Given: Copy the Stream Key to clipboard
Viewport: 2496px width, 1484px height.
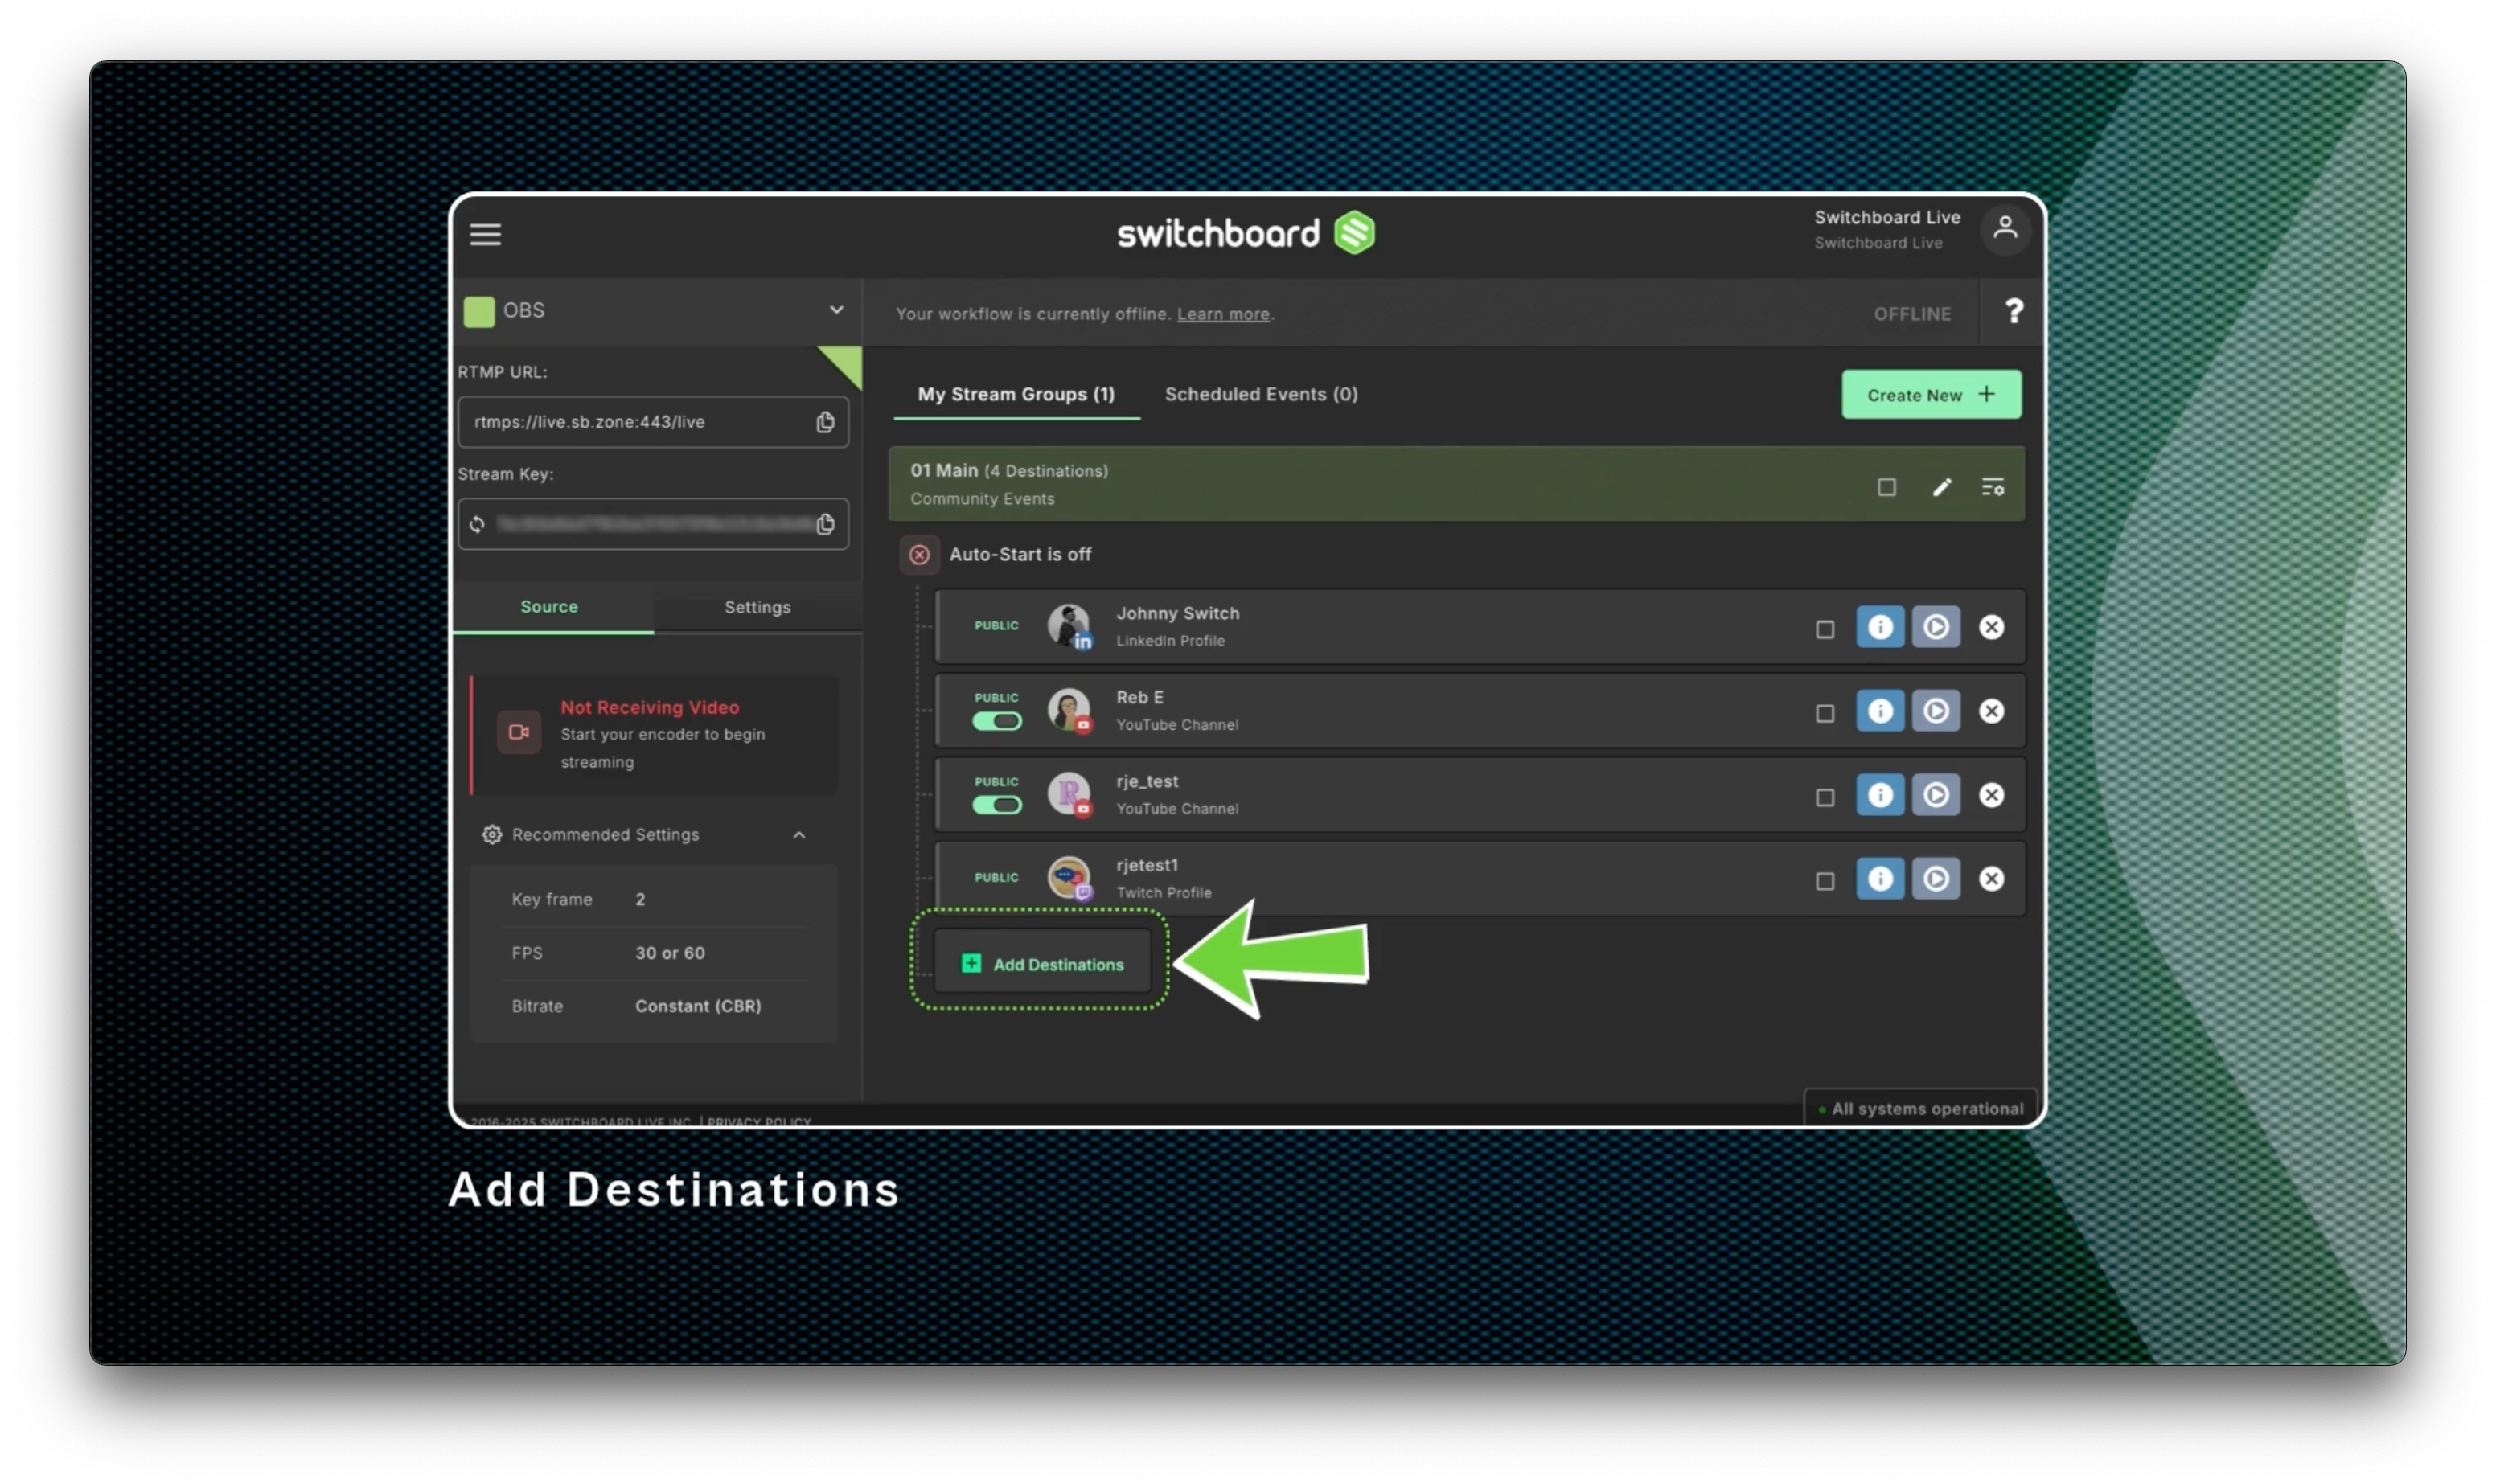Looking at the screenshot, I should [x=824, y=524].
